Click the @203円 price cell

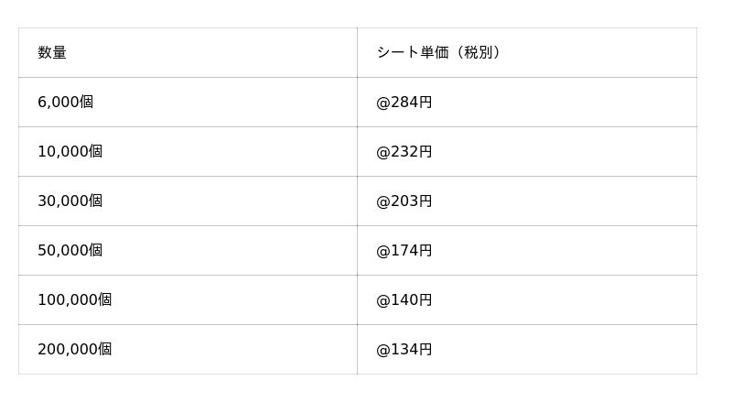coord(404,201)
